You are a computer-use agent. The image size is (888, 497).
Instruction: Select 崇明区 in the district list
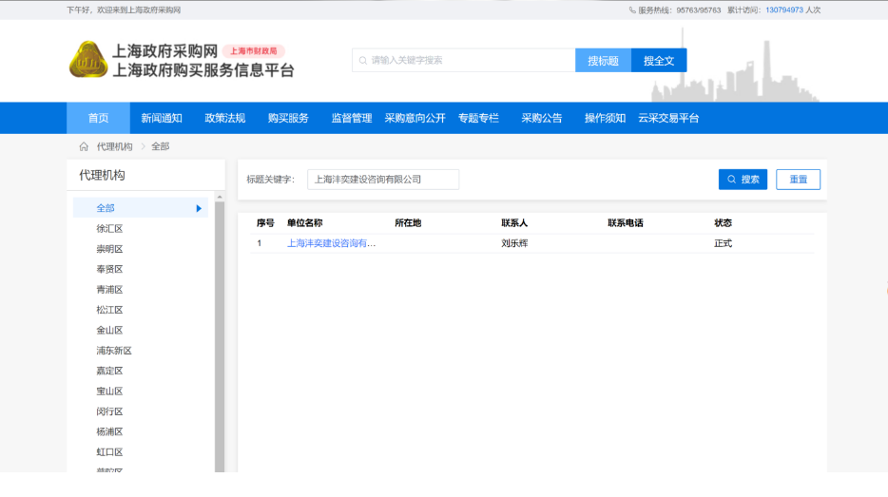click(110, 249)
